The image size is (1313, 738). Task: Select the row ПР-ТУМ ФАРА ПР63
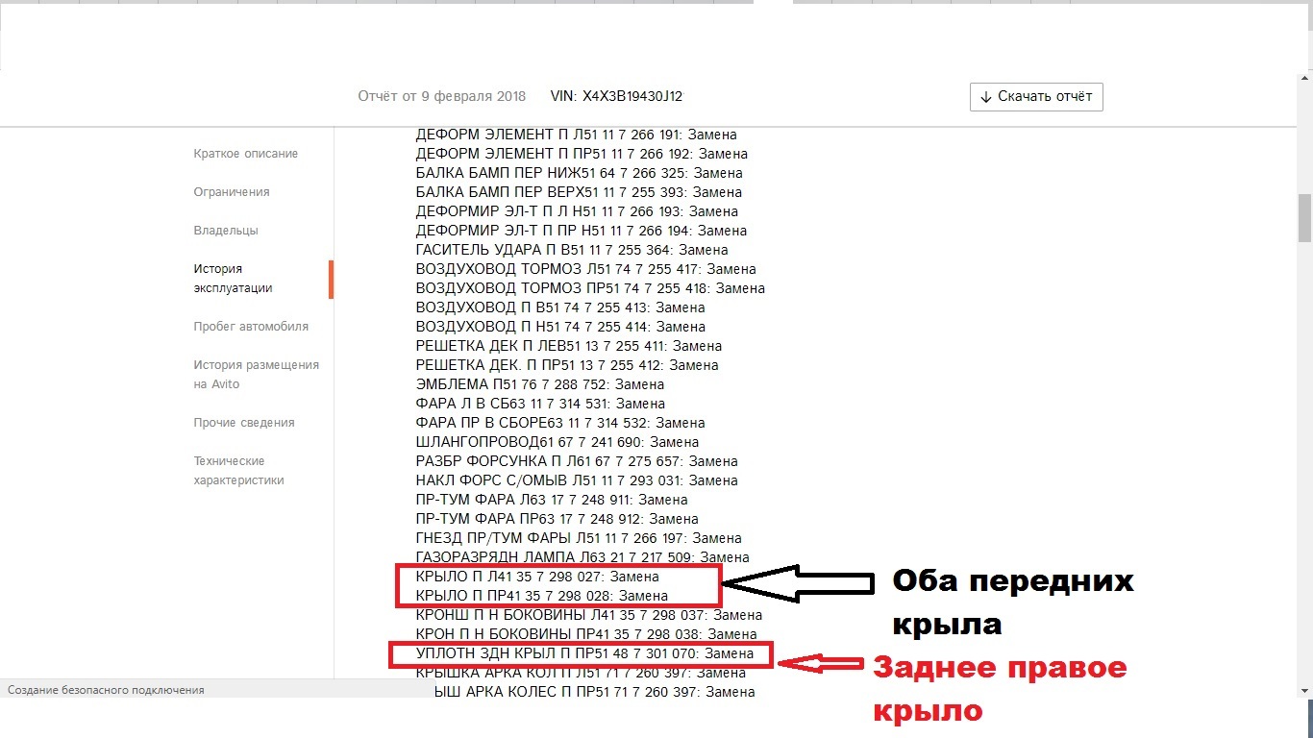[557, 519]
